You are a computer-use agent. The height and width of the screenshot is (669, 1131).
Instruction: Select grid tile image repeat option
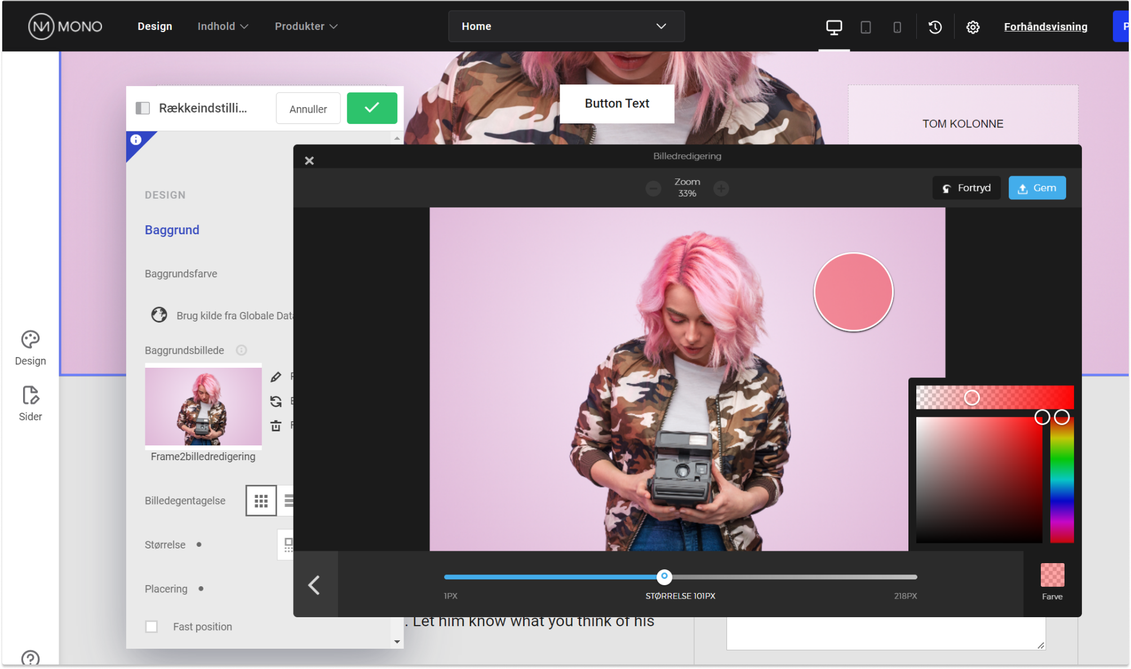(x=261, y=500)
